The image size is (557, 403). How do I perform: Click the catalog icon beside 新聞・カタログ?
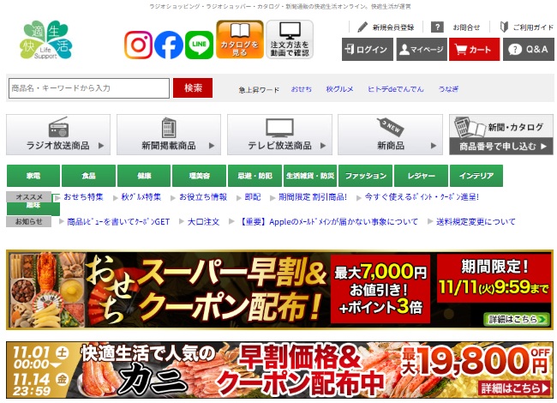click(x=469, y=127)
